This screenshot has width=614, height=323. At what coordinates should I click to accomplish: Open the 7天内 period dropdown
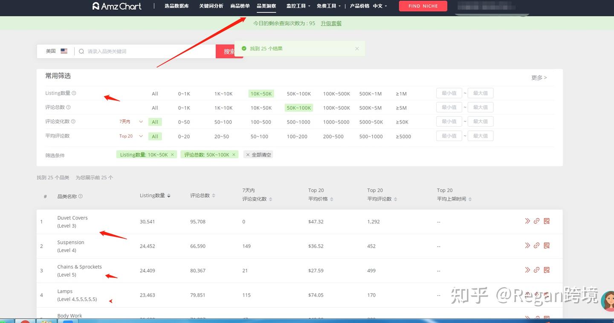[131, 122]
